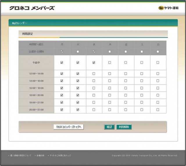This screenshot has width=186, height=166.
Task: Uncheck 19:00~21:00 for Tuesday (火)
Action: pos(78,102)
